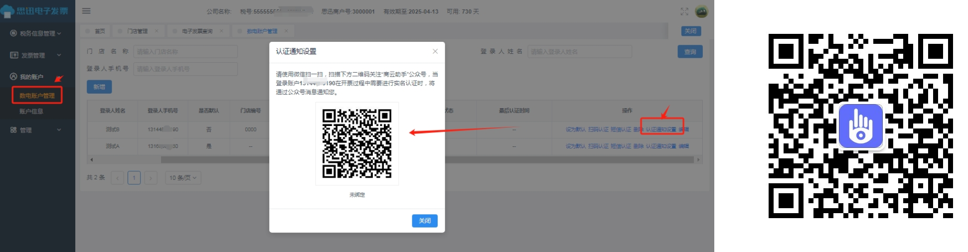Viewport: 968px width, 252px height.
Task: Click the 测试A name cell
Action: coord(113,146)
